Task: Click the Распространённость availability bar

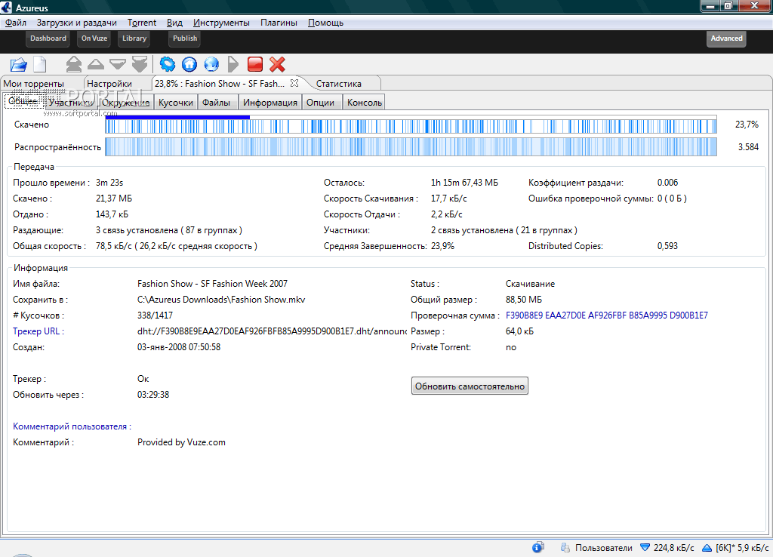Action: (411, 147)
